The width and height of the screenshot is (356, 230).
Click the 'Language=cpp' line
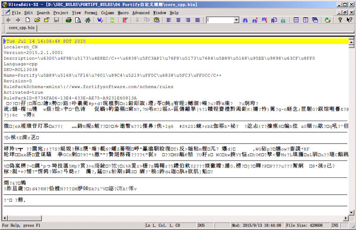(x=21, y=64)
